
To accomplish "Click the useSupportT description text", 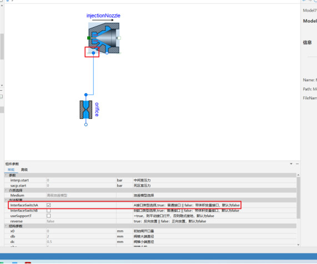I will click(x=174, y=216).
